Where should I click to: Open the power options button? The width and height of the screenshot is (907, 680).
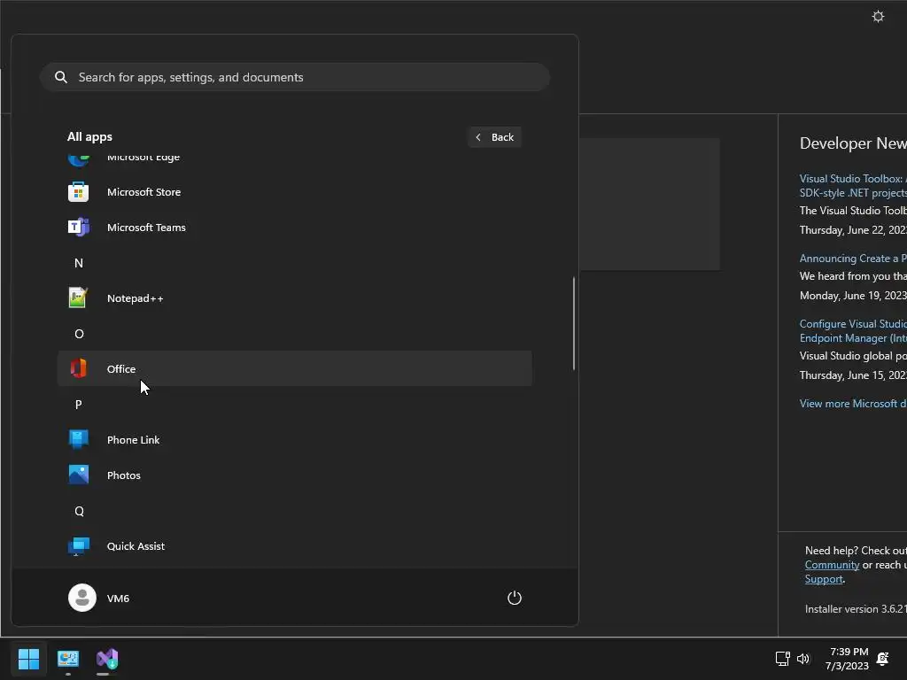pyautogui.click(x=515, y=598)
